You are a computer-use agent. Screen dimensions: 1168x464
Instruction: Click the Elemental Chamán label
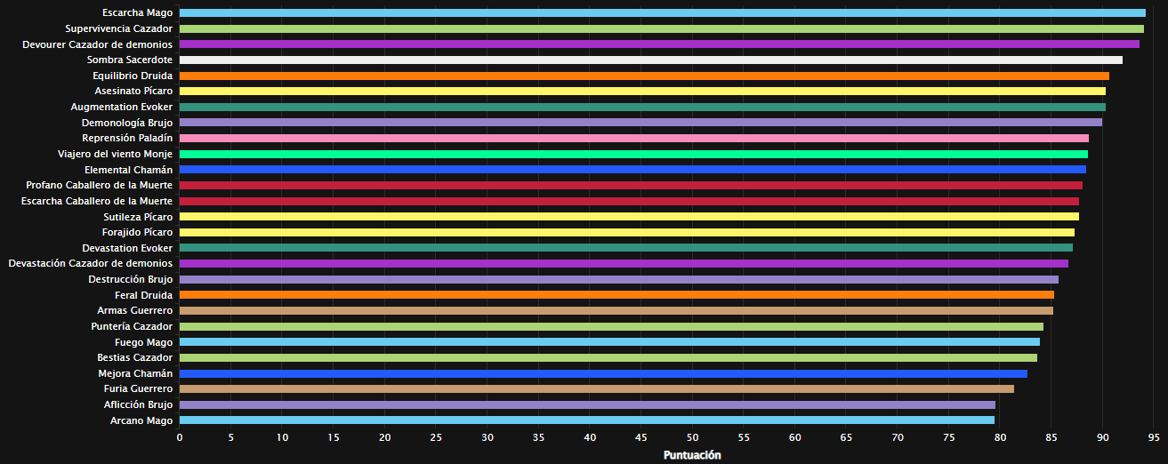point(128,170)
